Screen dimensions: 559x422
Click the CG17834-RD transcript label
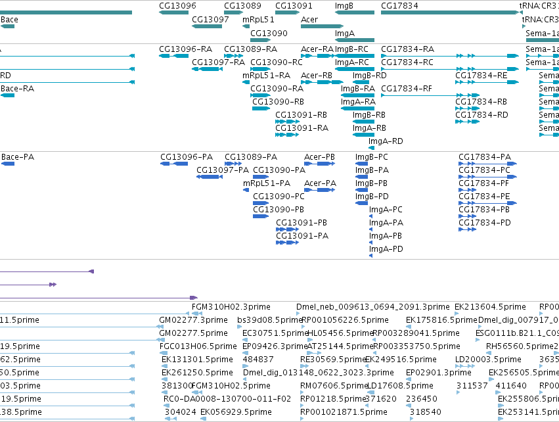point(481,115)
